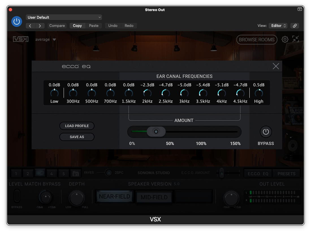Open the settings gear icon
Image resolution: width=311 pixels, height=233 pixels.
tap(285, 40)
